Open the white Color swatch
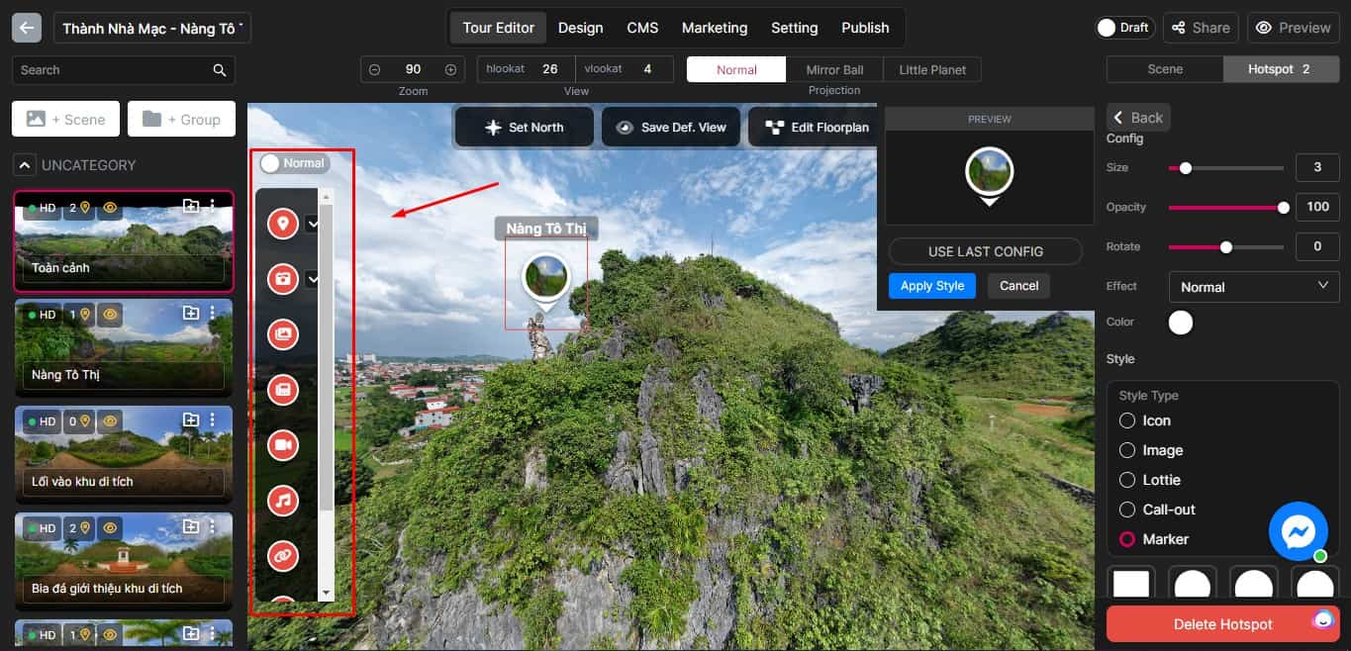Viewport: 1351px width, 651px height. tap(1181, 323)
